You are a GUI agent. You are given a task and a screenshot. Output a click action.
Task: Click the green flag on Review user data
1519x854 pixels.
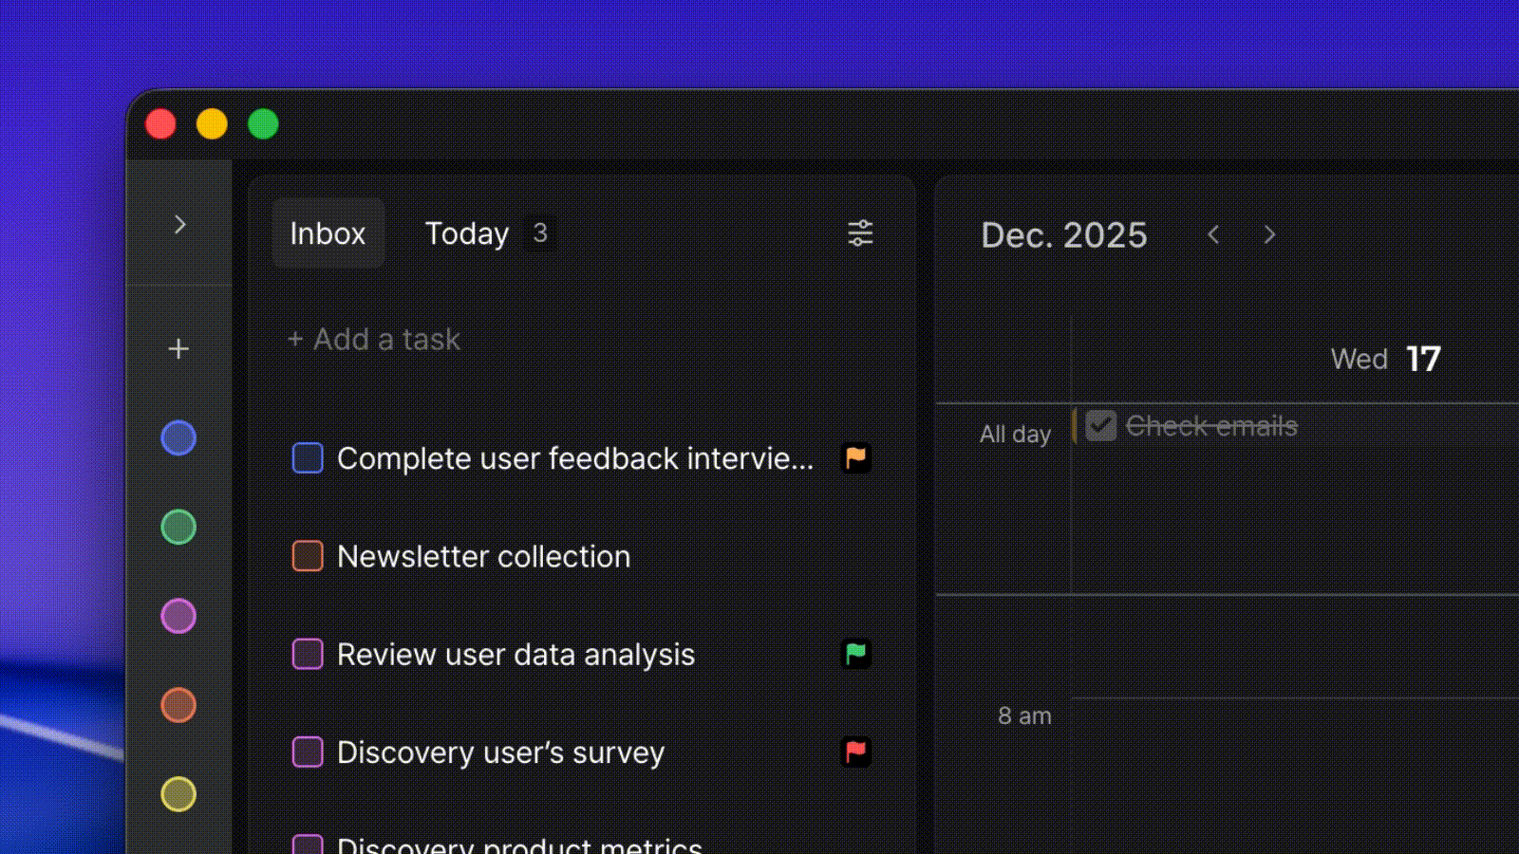click(x=856, y=654)
